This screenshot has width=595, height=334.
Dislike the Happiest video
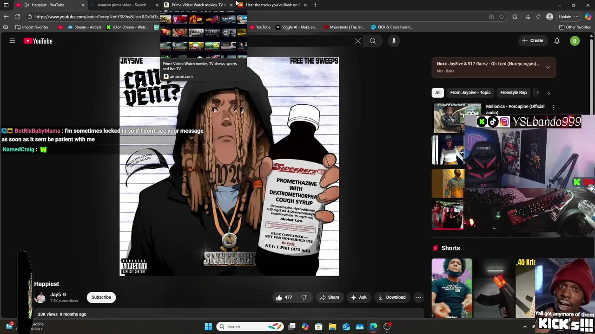click(304, 297)
